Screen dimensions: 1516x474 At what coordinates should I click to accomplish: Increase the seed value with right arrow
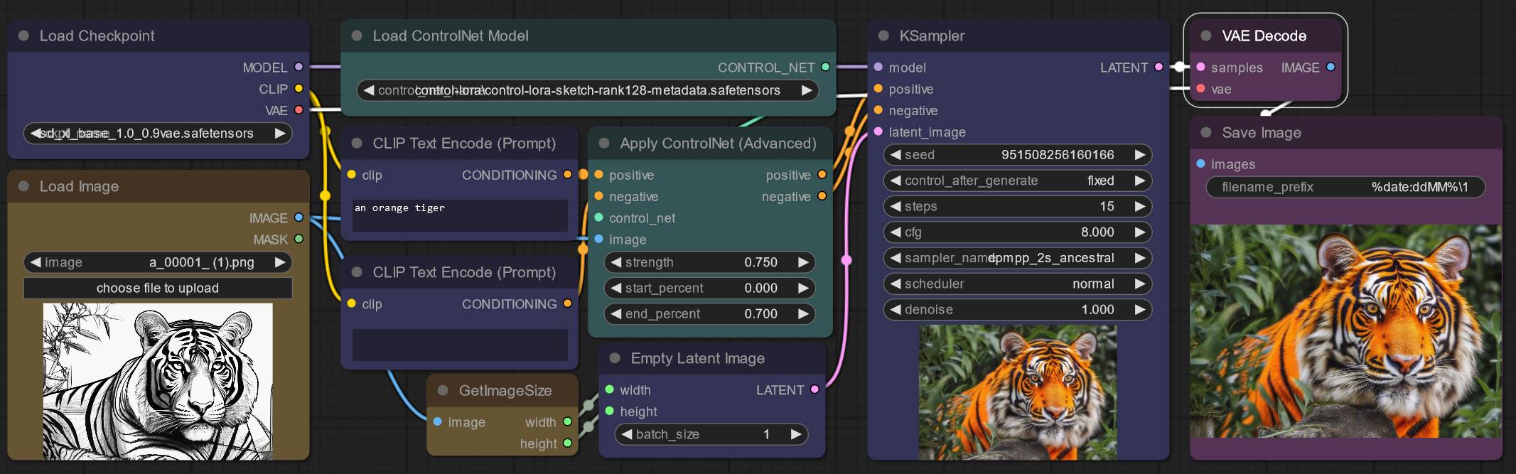[x=1139, y=155]
